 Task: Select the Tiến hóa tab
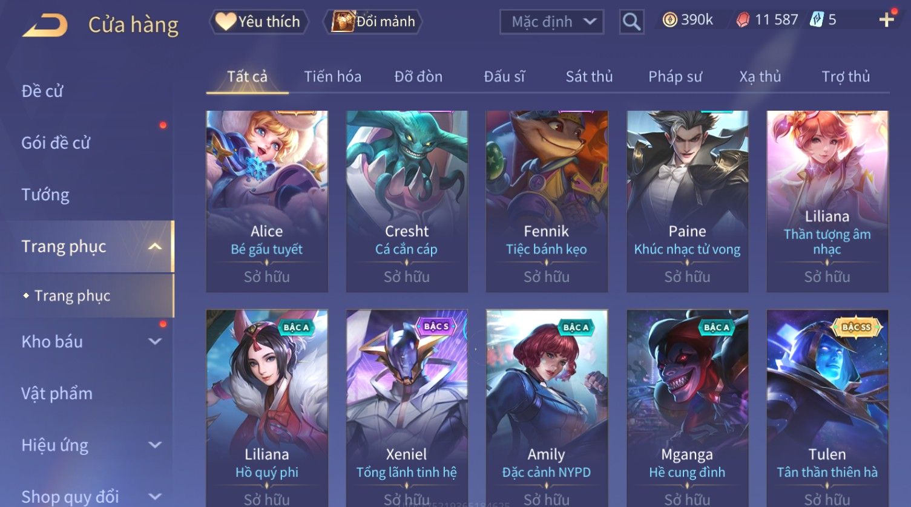pyautogui.click(x=332, y=76)
